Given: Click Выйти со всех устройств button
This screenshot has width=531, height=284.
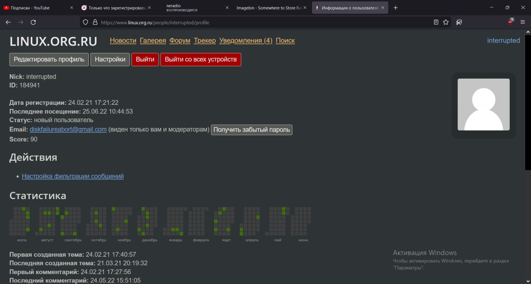Looking at the screenshot, I should point(201,59).
